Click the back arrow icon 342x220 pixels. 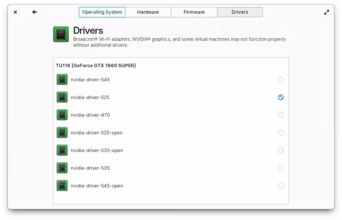pos(35,12)
